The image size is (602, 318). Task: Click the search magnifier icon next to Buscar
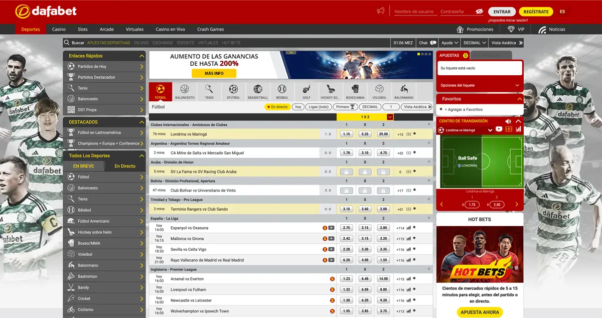(67, 43)
